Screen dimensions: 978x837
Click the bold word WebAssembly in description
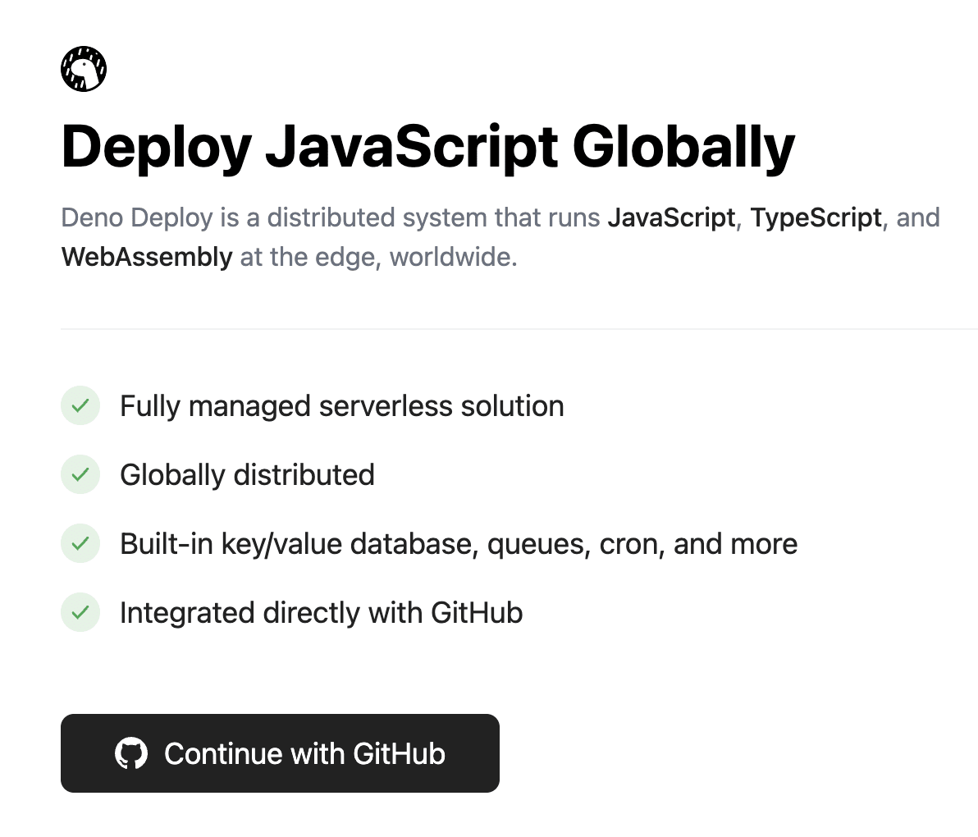point(147,257)
